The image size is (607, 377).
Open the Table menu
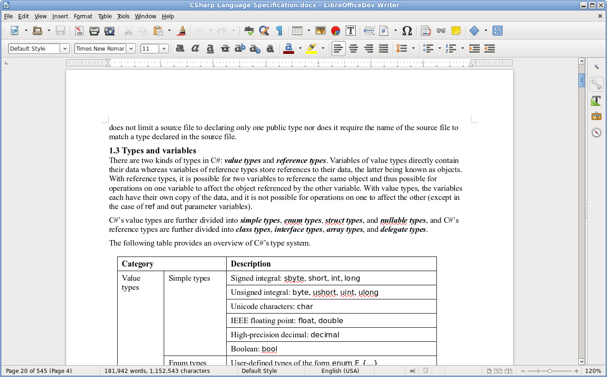pos(104,16)
